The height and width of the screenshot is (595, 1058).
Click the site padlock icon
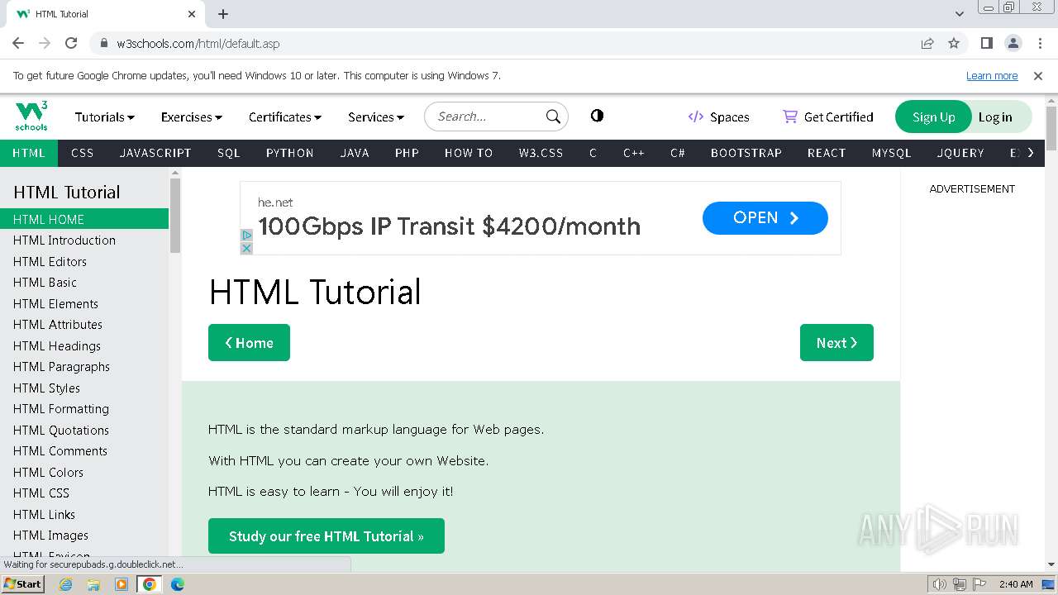[104, 43]
